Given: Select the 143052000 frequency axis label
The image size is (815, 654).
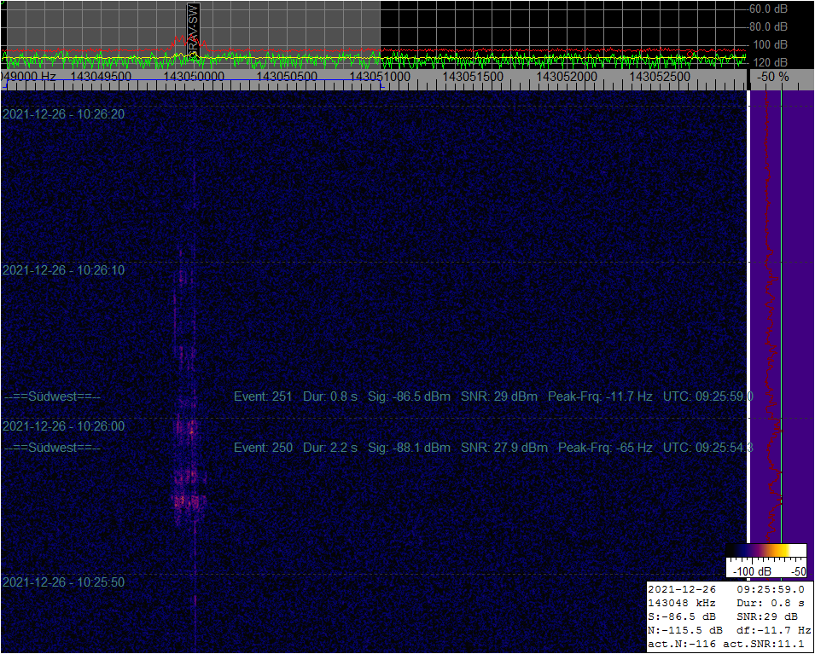Looking at the screenshot, I should point(567,77).
